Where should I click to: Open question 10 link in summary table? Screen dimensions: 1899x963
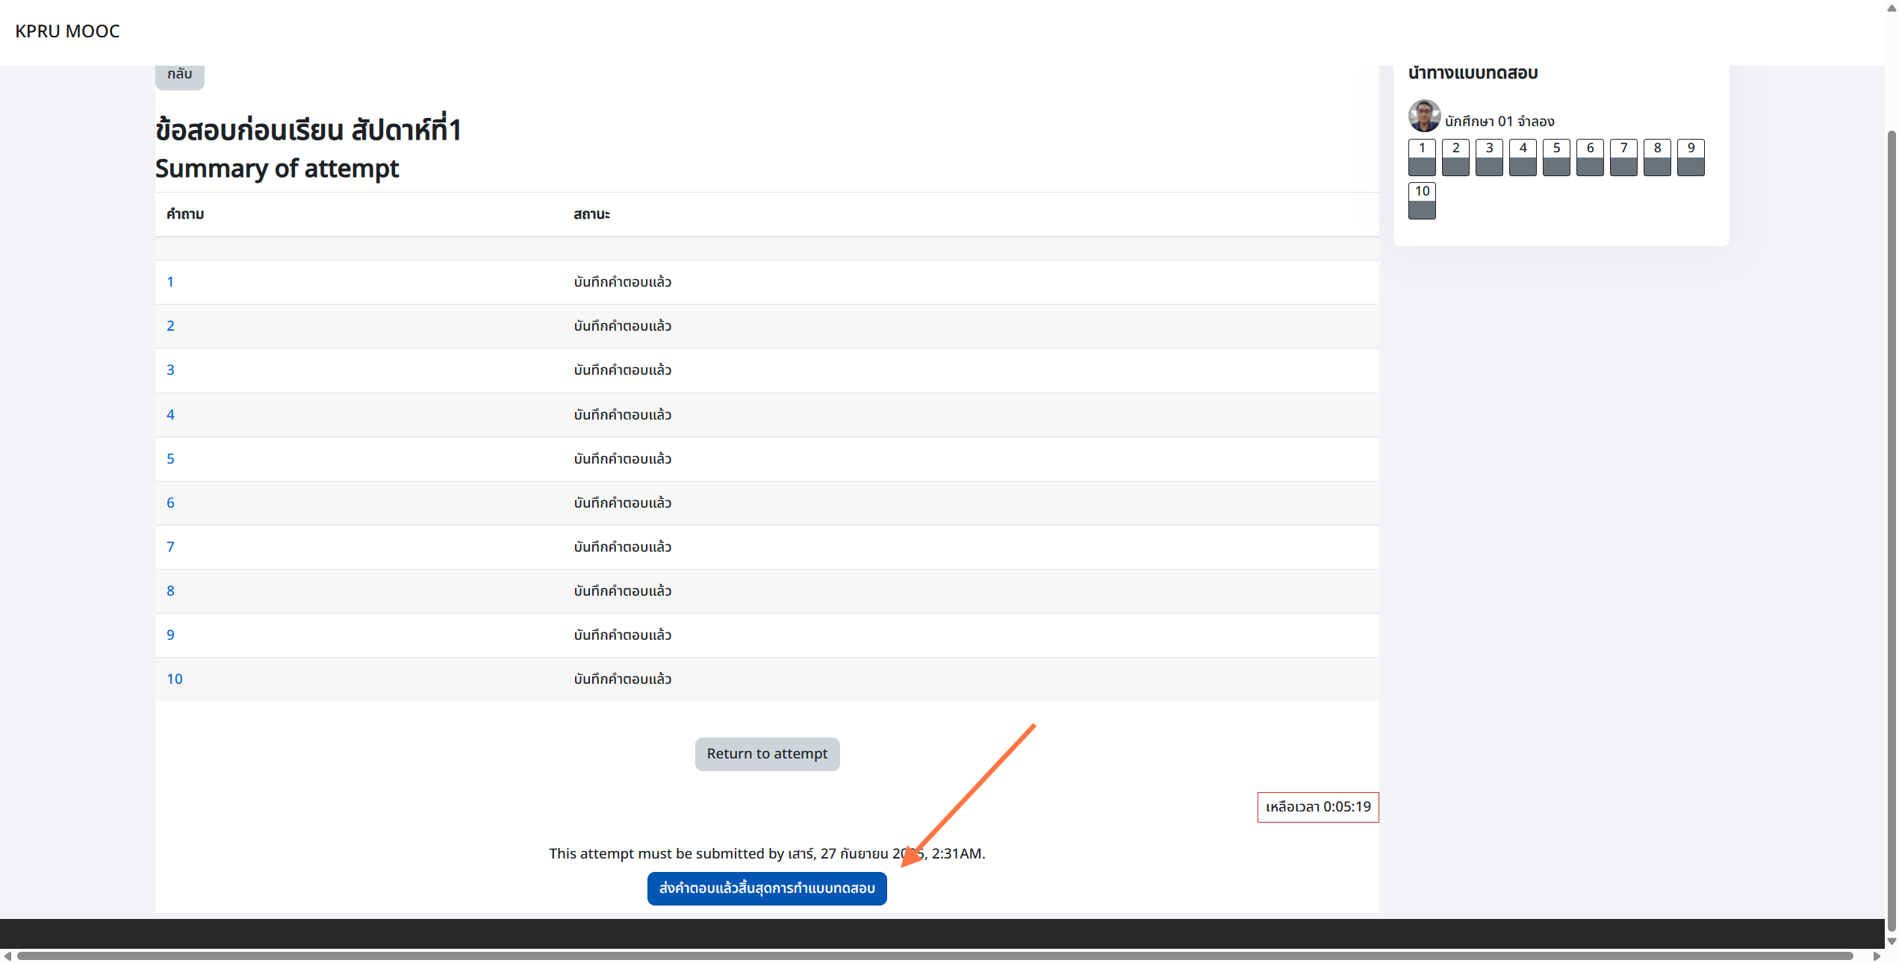click(174, 679)
